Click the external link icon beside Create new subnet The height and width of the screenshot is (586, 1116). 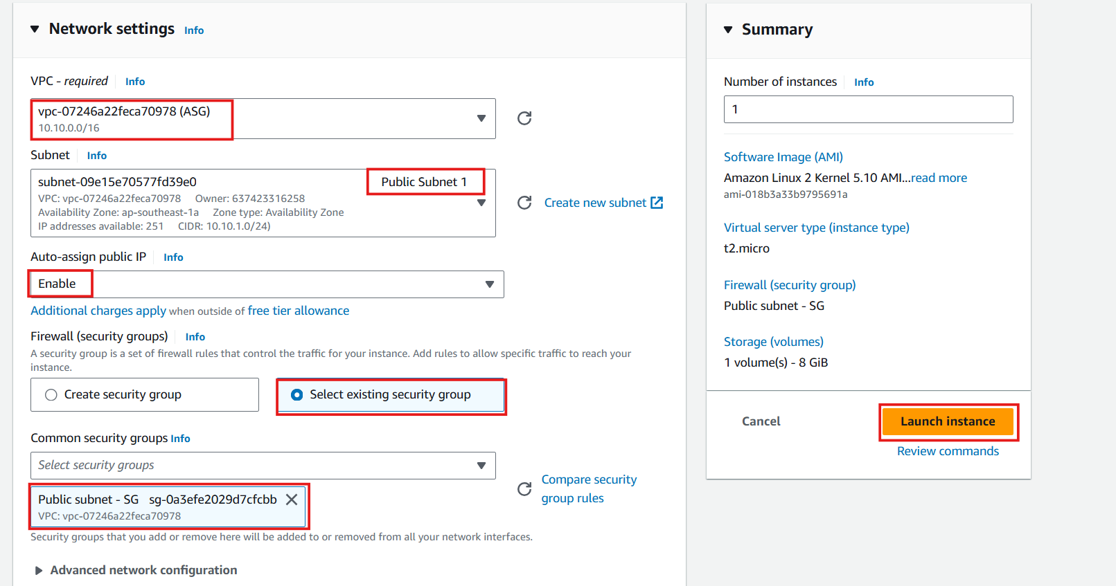(657, 203)
